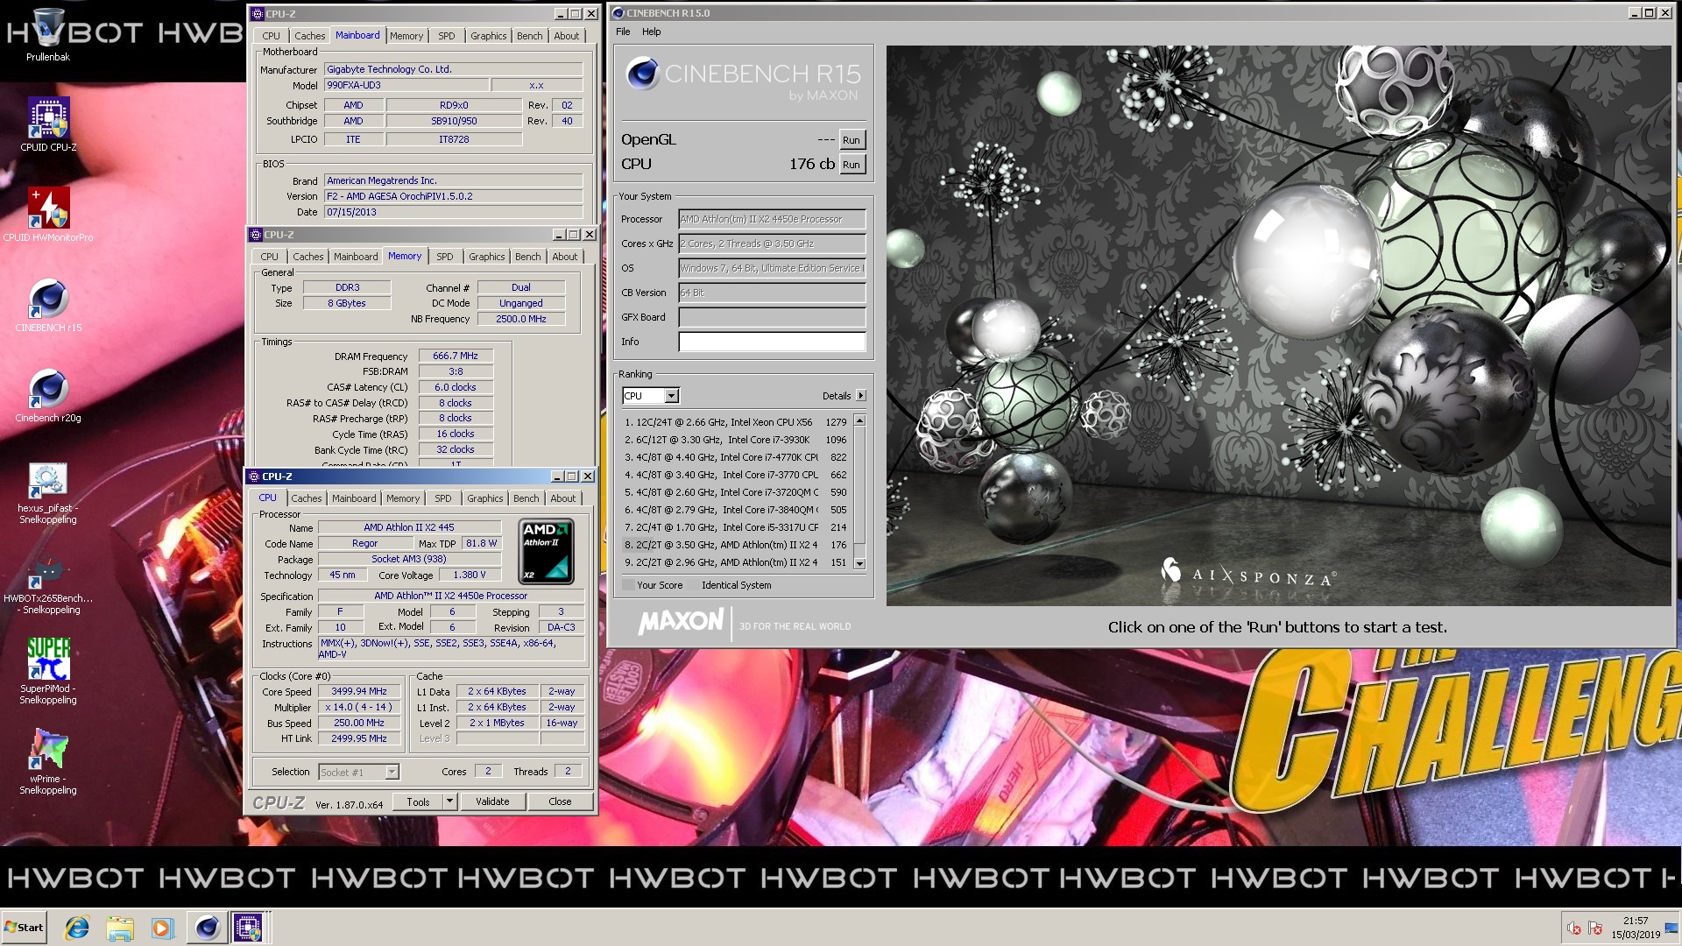Screen dimensions: 1682x946
Task: Select ranking row 2C/2T @ 3.50 GHz Athlon
Action: (736, 545)
